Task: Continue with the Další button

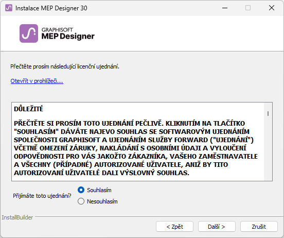Action: tap(217, 227)
